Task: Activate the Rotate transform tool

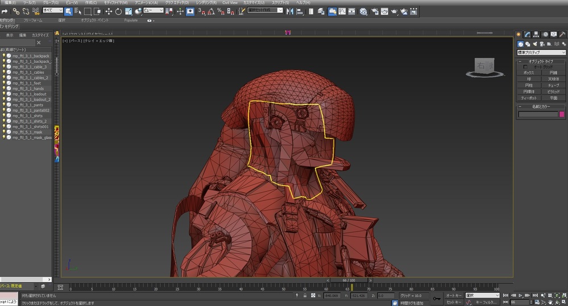Action: coord(118,11)
